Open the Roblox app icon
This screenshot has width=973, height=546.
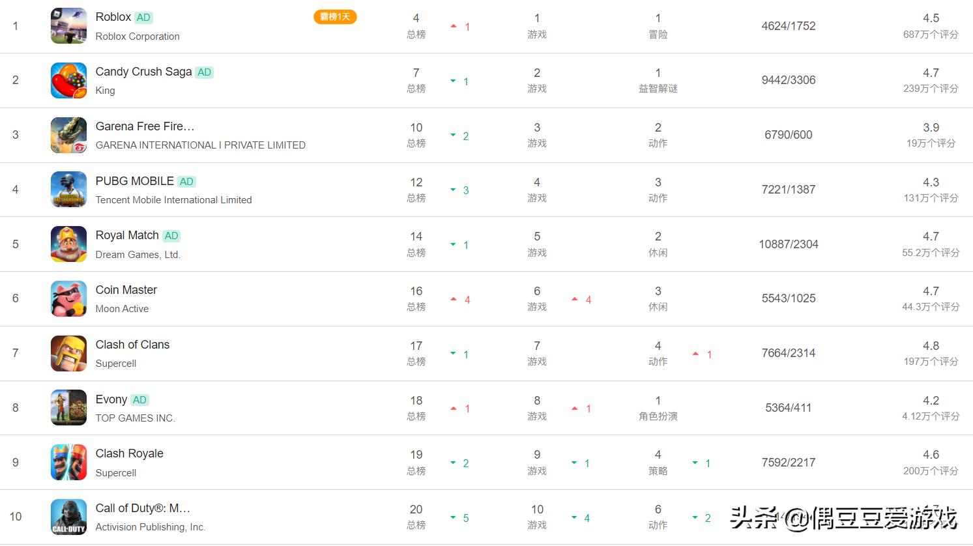pyautogui.click(x=68, y=26)
